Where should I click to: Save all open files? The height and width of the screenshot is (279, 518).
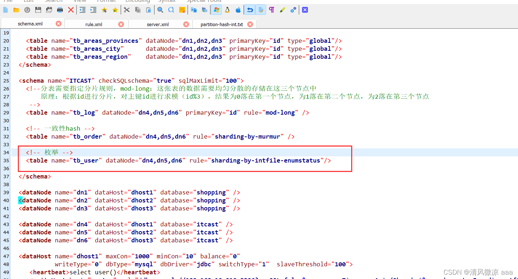coord(49,10)
